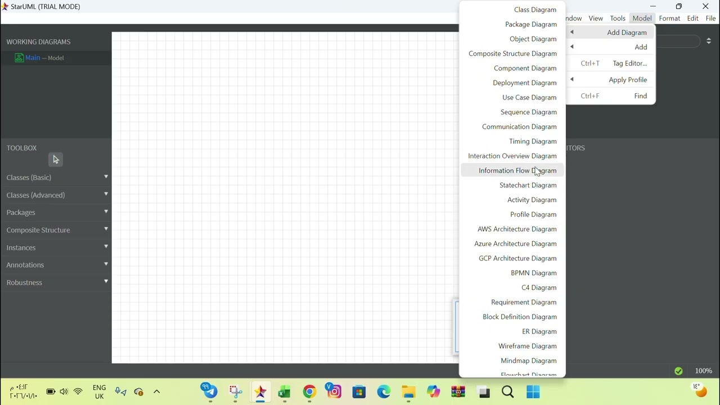
Task: Open Excel from the taskbar
Action: (x=284, y=391)
